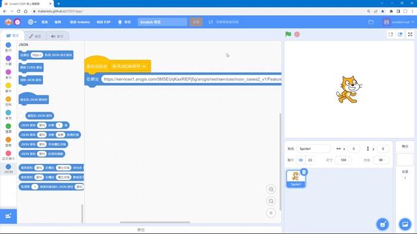Click the sprite size field showing 100
The height and width of the screenshot is (234, 417).
click(343, 160)
